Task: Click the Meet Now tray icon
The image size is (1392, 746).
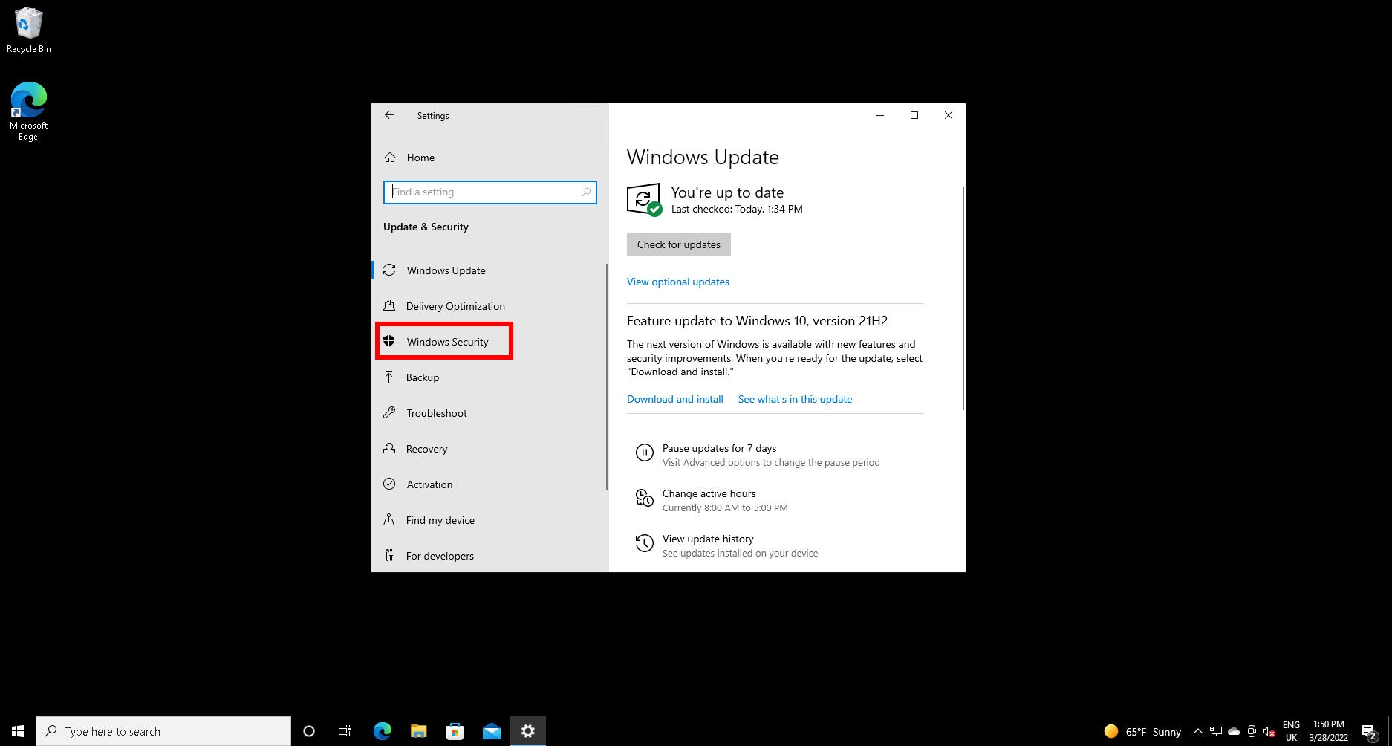Action: point(1252,731)
